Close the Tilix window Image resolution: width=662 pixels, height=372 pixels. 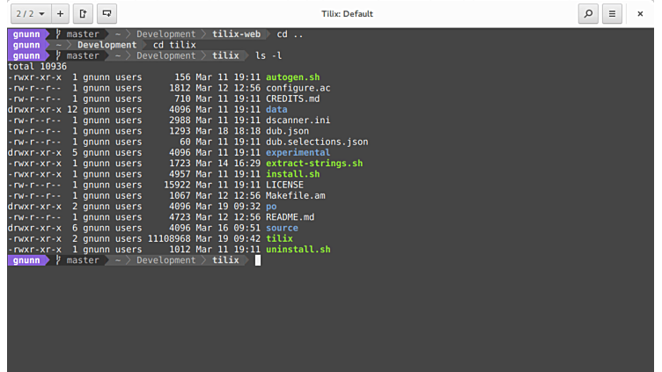643,14
